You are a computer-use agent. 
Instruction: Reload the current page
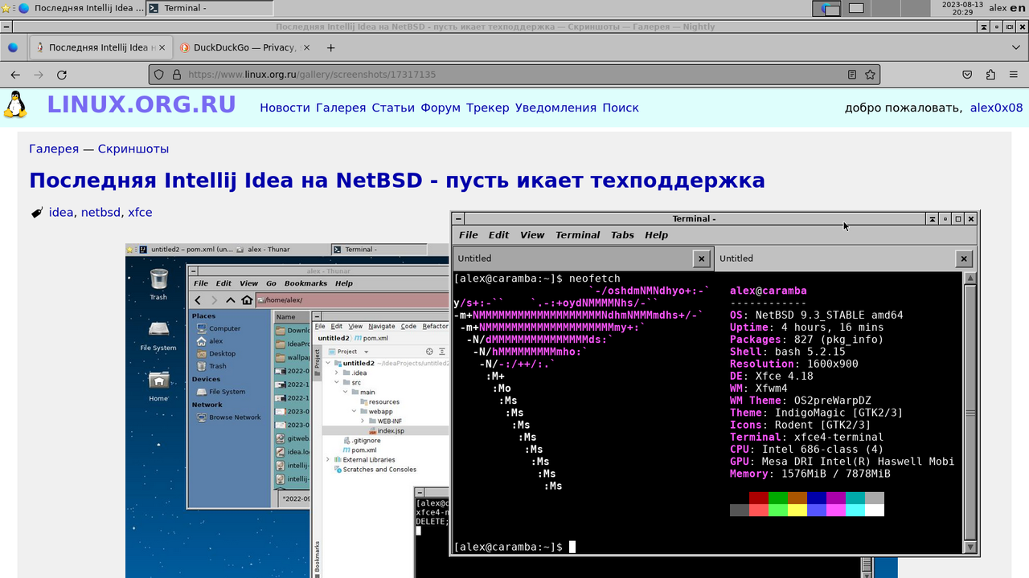coord(62,75)
